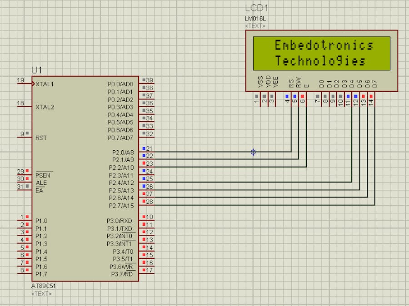Click the P3.7/RD pin 17 indicator
Screen dimensions: 409x306
click(x=144, y=270)
